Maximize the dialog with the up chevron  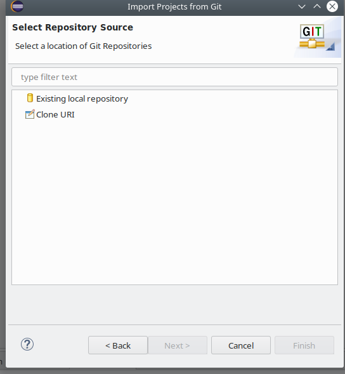coord(317,6)
